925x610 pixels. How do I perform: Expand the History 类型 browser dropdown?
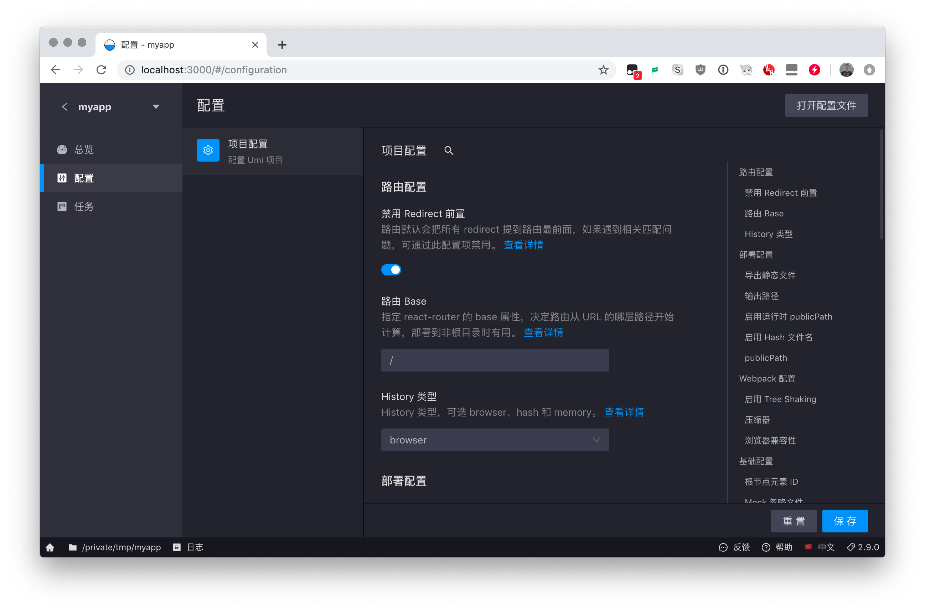pos(495,440)
